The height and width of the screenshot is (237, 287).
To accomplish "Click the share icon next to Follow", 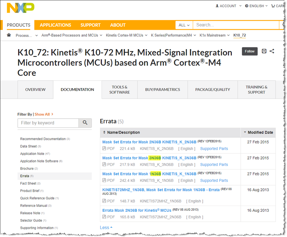I will coord(272,51).
